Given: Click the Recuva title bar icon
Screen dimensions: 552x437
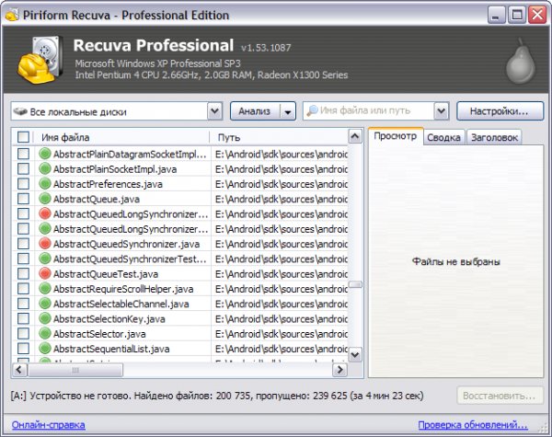Looking at the screenshot, I should click(12, 15).
